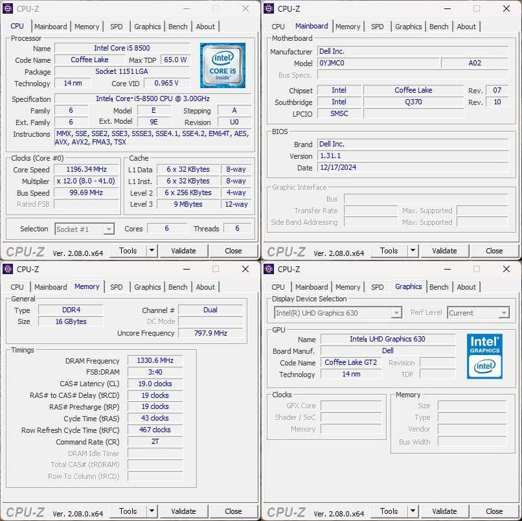Click the Intel Graphics logo on Graphics tab
The width and height of the screenshot is (522, 521).
tap(484, 357)
